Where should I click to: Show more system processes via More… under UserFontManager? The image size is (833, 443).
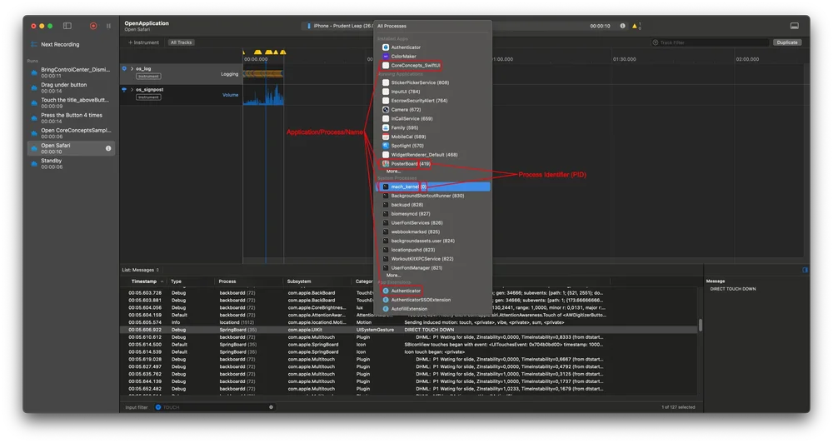pos(393,276)
